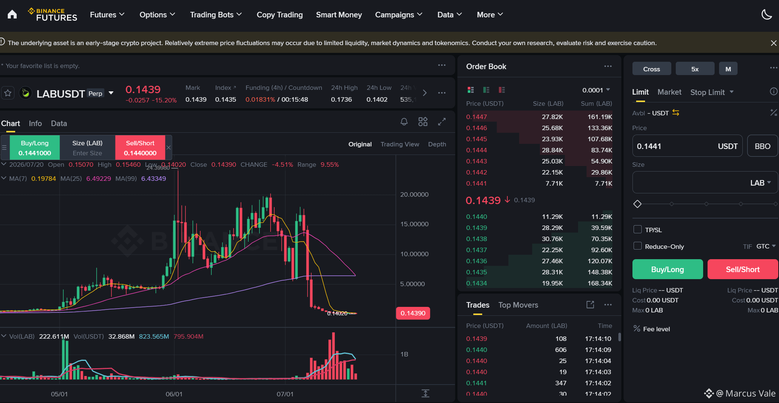
Task: Transfer USDT funds via swap arrows icon
Action: (676, 113)
